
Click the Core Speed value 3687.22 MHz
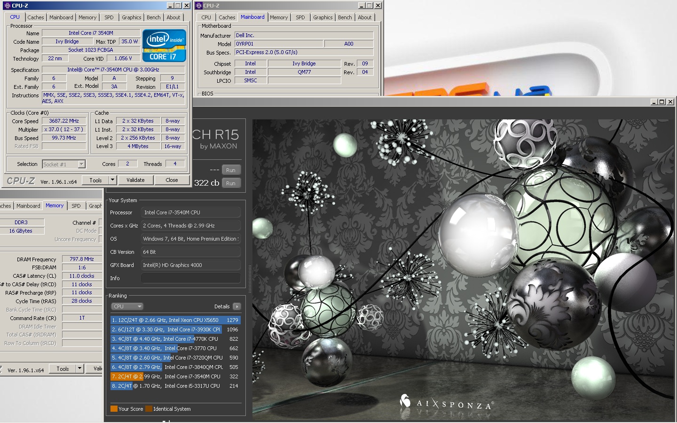coord(64,121)
